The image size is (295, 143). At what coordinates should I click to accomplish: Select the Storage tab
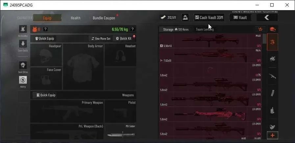(x=168, y=30)
